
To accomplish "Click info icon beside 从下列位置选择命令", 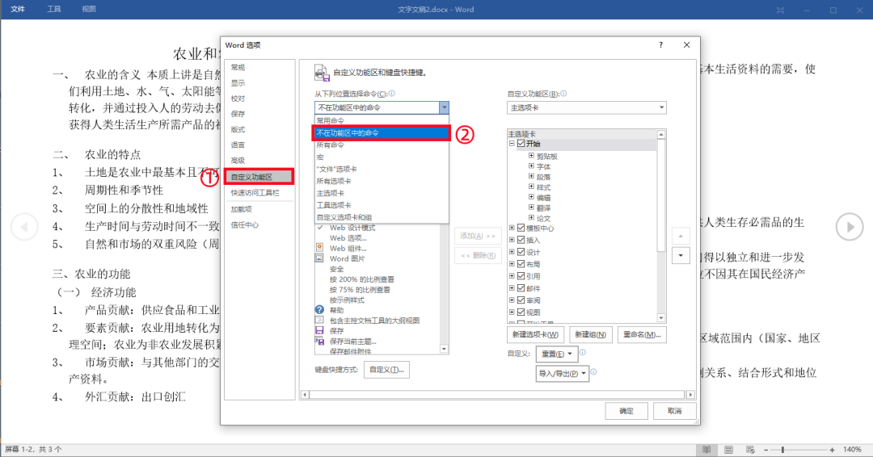I will pyautogui.click(x=392, y=94).
